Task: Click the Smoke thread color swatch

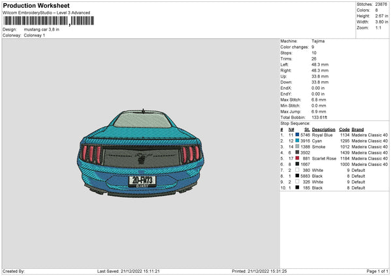Action: (297, 146)
